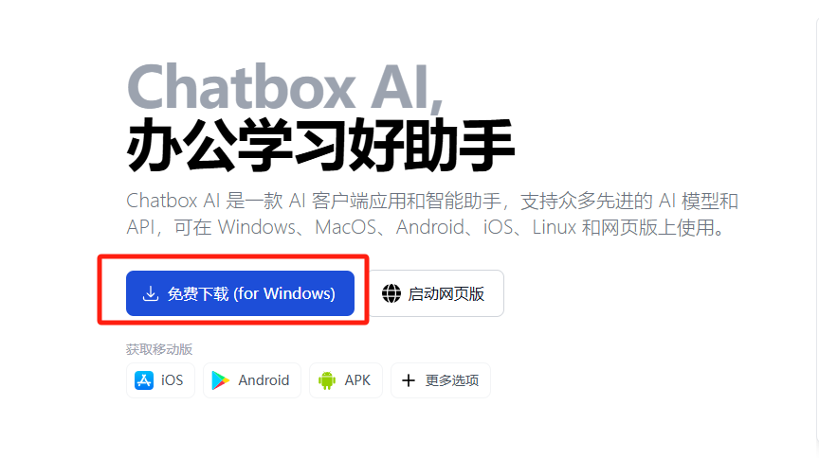Launch the web version via 启动网页版

[x=437, y=293]
